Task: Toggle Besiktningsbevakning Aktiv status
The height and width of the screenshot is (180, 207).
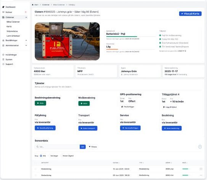Action: coord(40,103)
